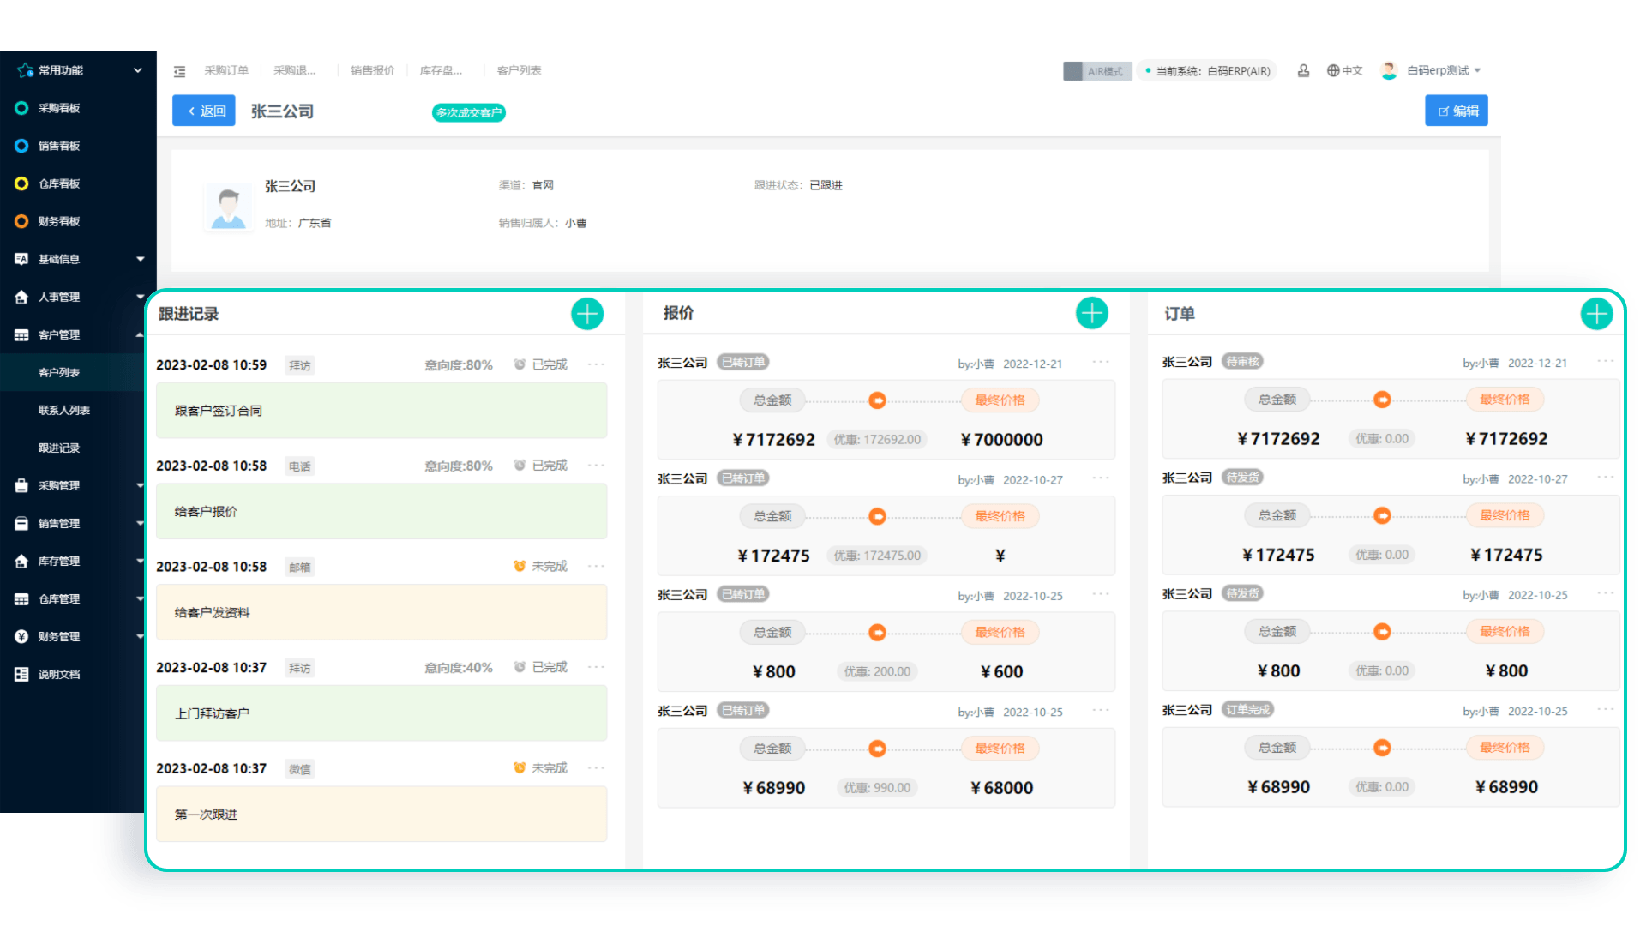Screen dimensions: 1646x926
Task: Click the 拜访 tag on 10:59 record
Action: 299,365
